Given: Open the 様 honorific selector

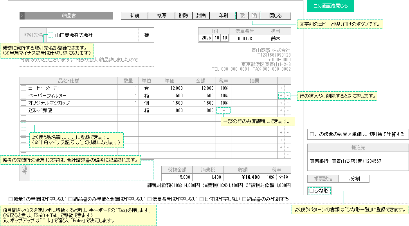Looking at the screenshot, I should (x=147, y=35).
